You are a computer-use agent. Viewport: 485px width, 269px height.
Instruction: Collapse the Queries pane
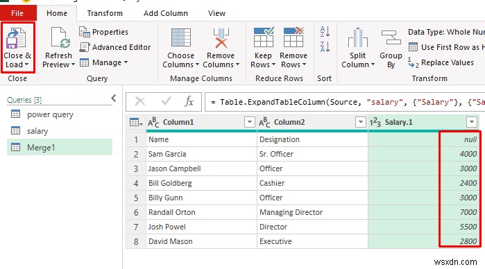pyautogui.click(x=114, y=98)
